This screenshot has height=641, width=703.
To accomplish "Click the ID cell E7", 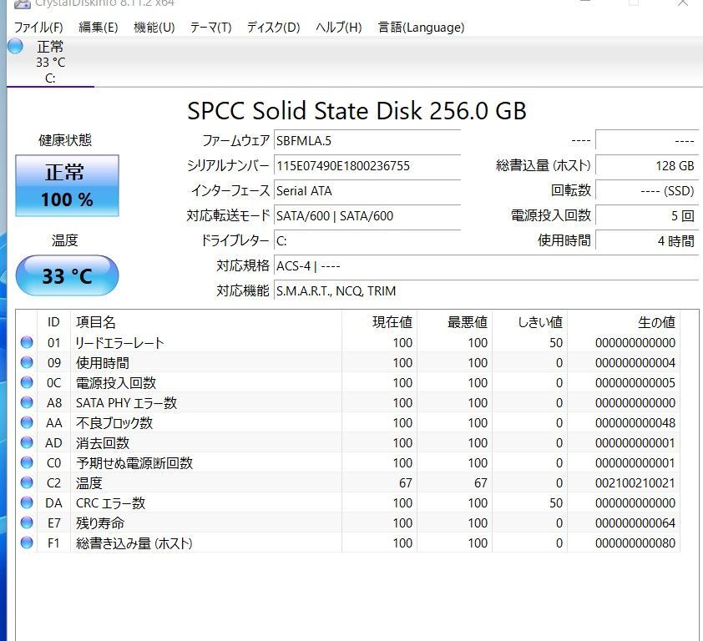I will coord(53,522).
